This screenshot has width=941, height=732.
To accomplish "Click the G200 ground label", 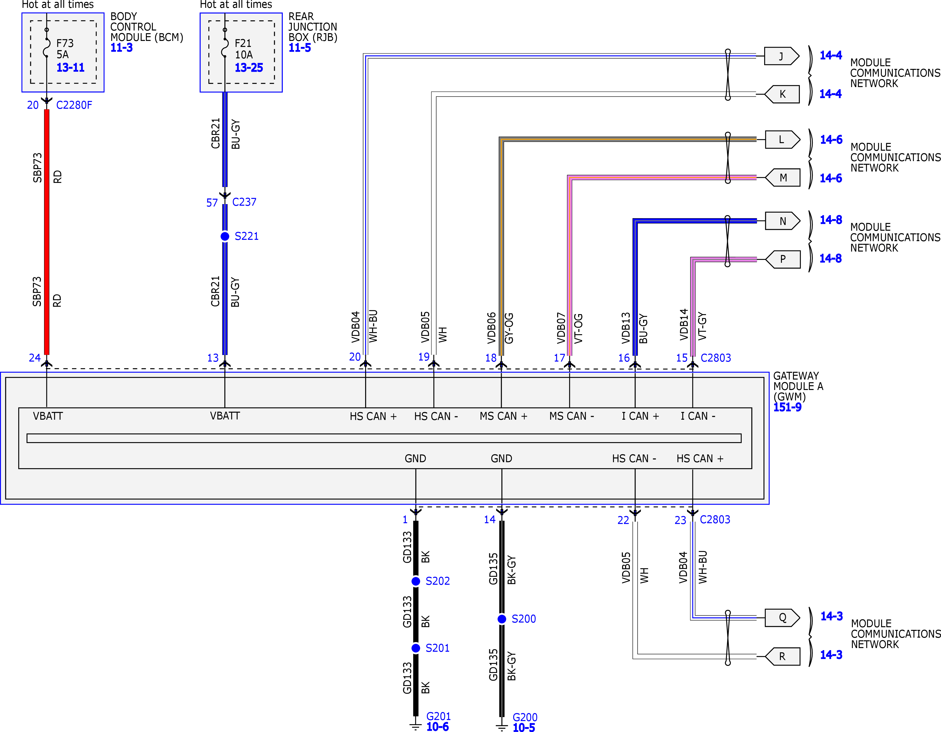I will [525, 717].
